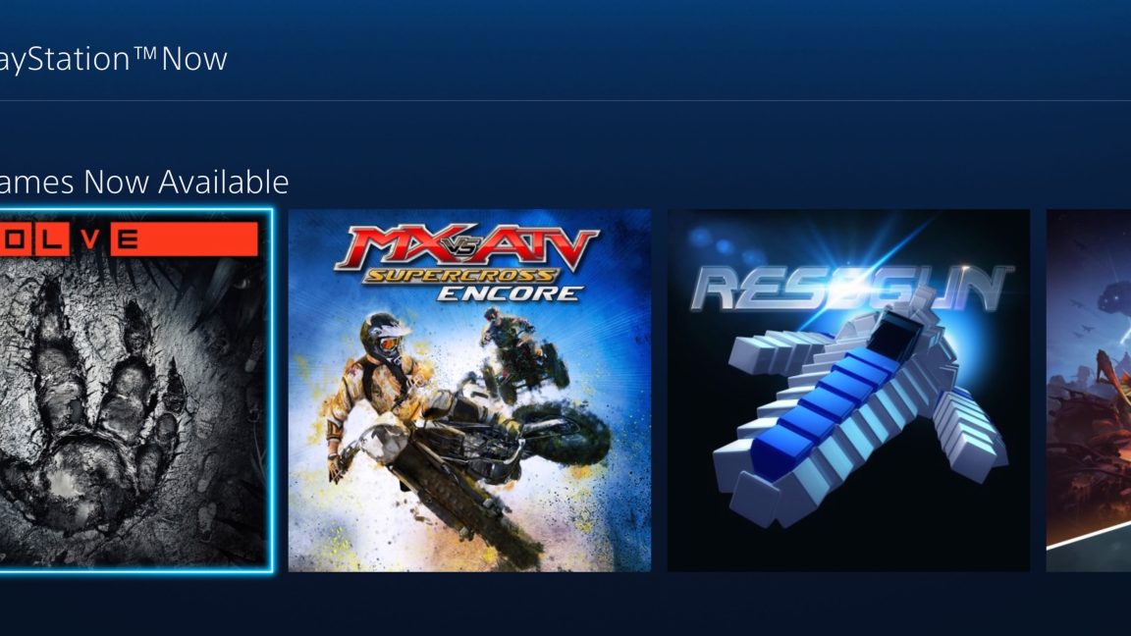Click the Games Now Available heading

click(144, 182)
